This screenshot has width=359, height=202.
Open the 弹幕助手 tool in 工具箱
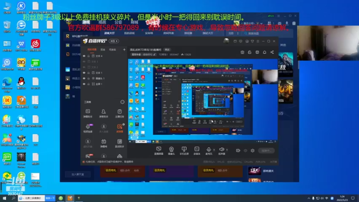pos(88,114)
